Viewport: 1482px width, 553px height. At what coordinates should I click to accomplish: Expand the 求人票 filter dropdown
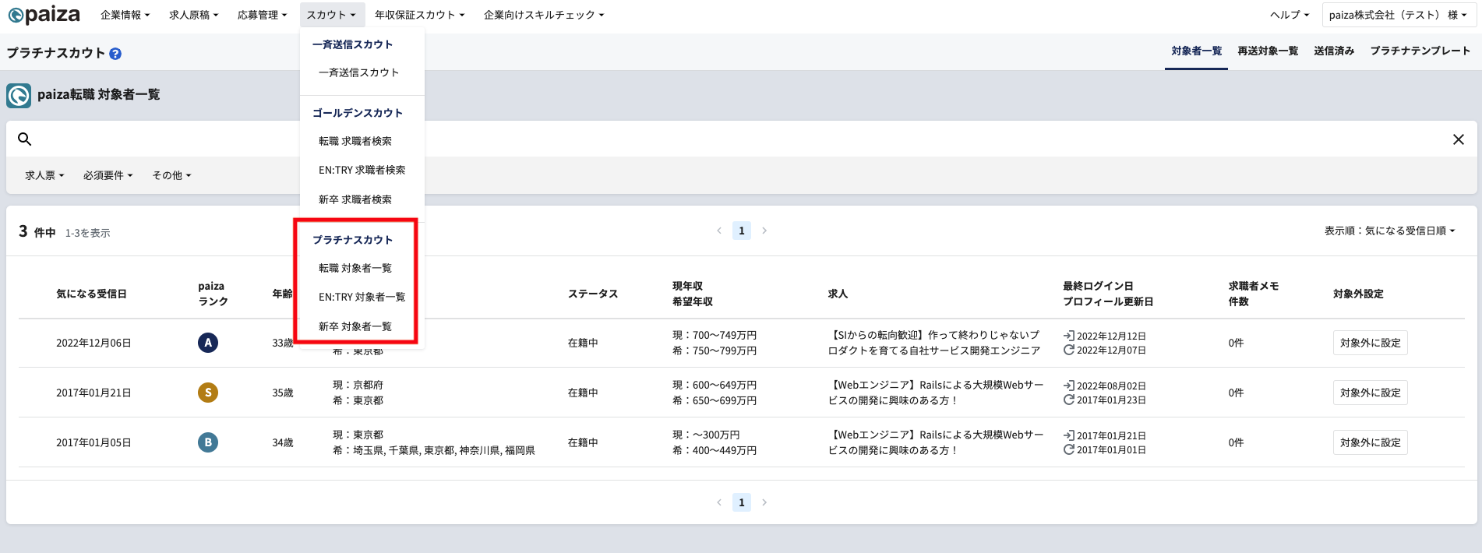(44, 175)
